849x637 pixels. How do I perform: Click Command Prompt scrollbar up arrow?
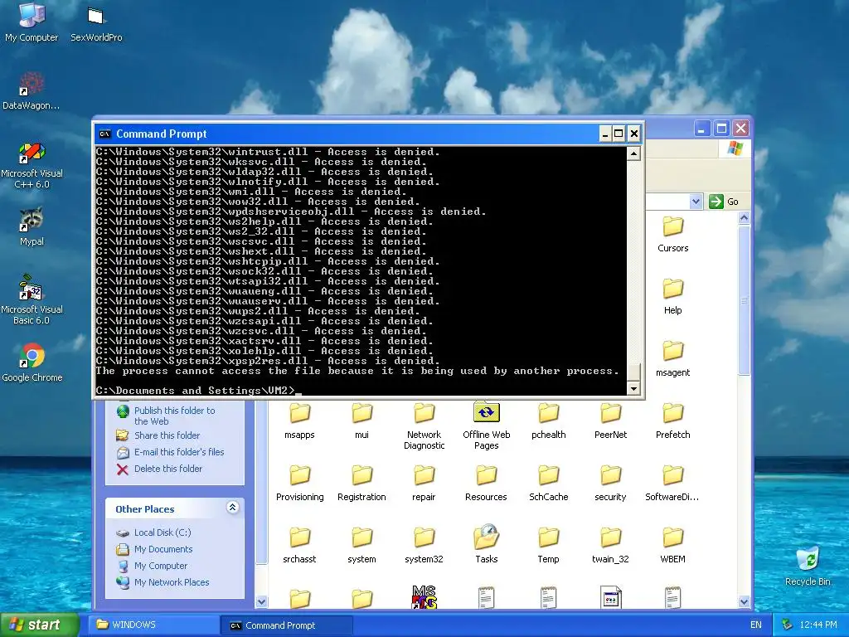(633, 153)
